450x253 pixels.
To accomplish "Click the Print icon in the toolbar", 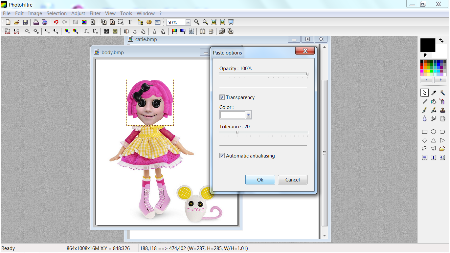I will pyautogui.click(x=36, y=22).
